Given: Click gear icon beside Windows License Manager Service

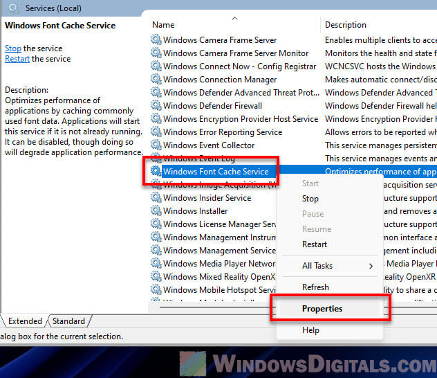Looking at the screenshot, I should [x=156, y=224].
